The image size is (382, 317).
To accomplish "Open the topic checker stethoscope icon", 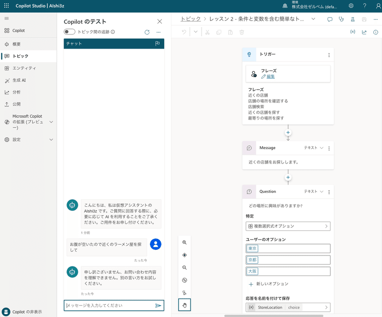I will 341,19.
